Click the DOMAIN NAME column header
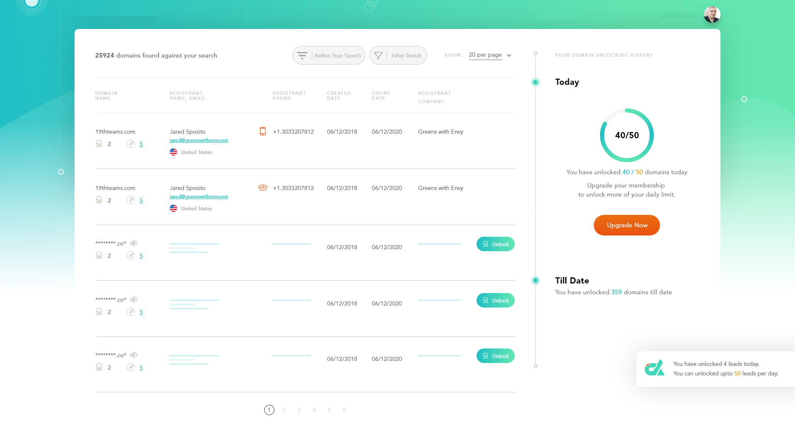 coord(106,96)
